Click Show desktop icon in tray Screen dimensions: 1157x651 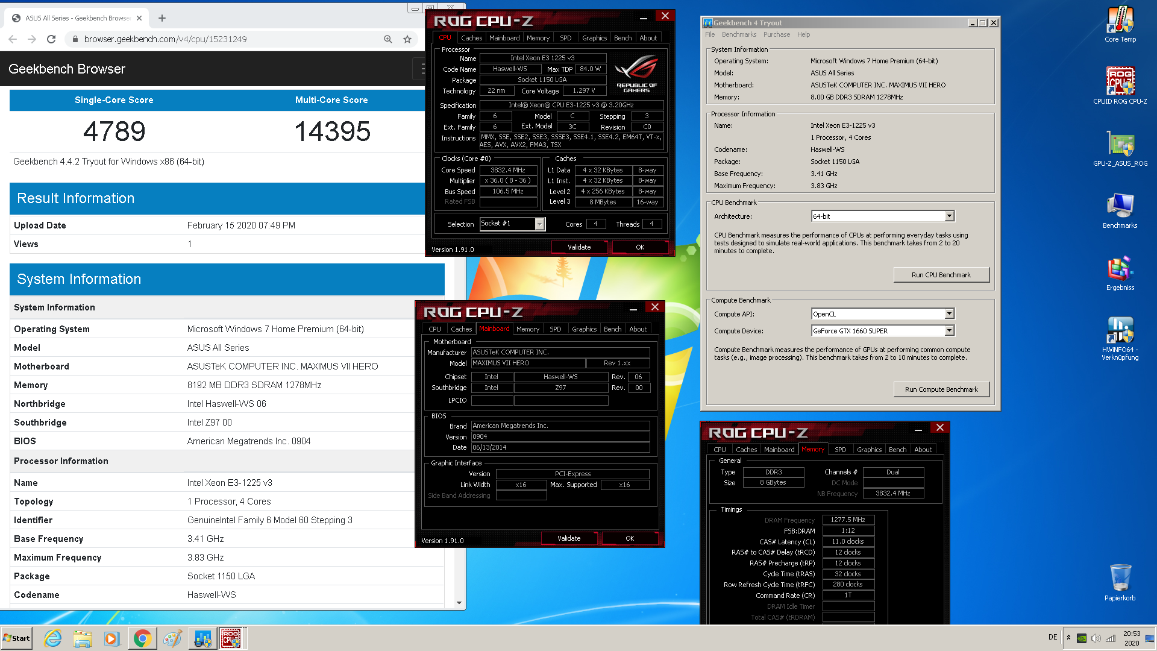(x=1150, y=638)
